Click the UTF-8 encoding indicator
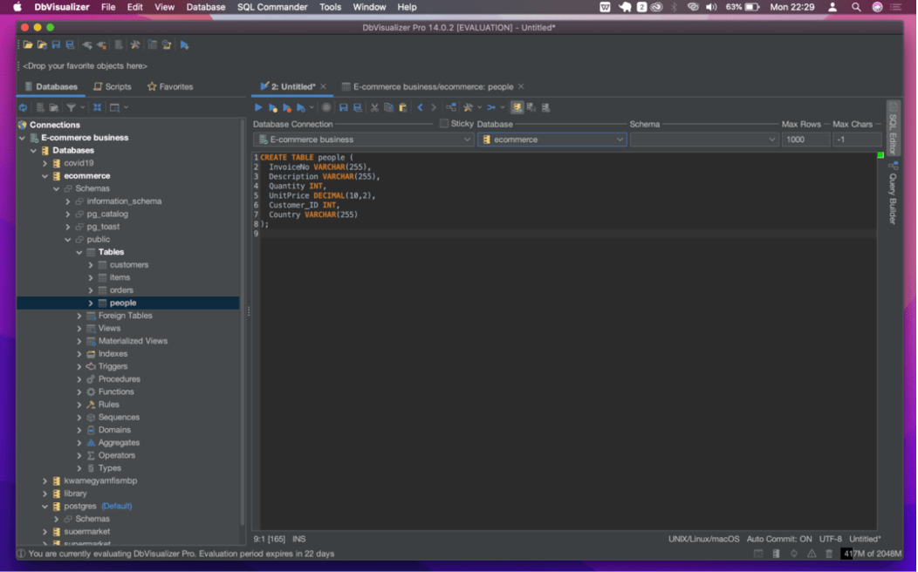Viewport: 918px width, 572px height. [x=830, y=539]
